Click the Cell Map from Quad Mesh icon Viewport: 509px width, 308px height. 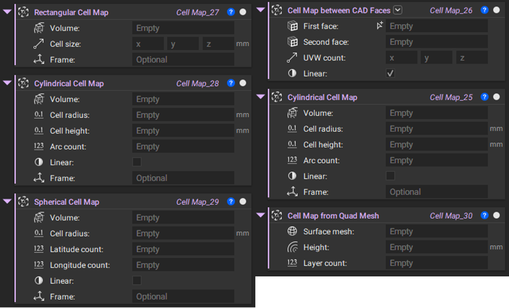[x=277, y=216]
